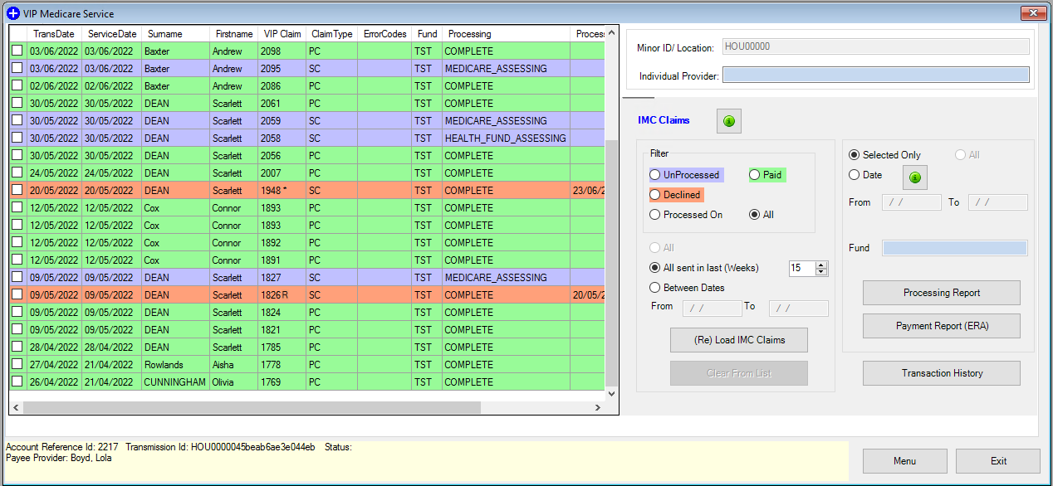
Task: Select the Paid filter
Action: [x=752, y=174]
